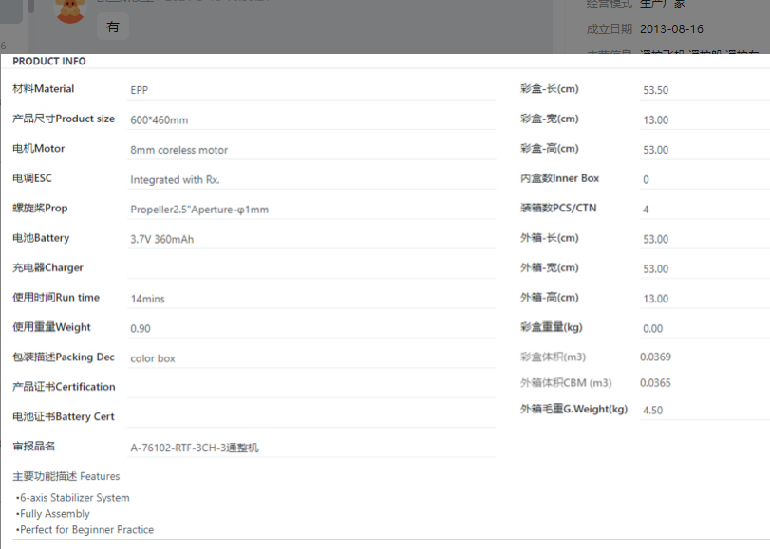The width and height of the screenshot is (770, 549).
Task: Click the empty Battery Cert field
Action: pyautogui.click(x=311, y=416)
